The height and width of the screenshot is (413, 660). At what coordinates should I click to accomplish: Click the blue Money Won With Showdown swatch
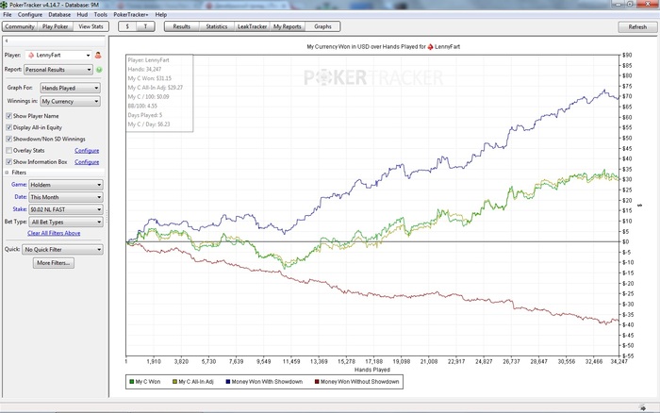(228, 382)
